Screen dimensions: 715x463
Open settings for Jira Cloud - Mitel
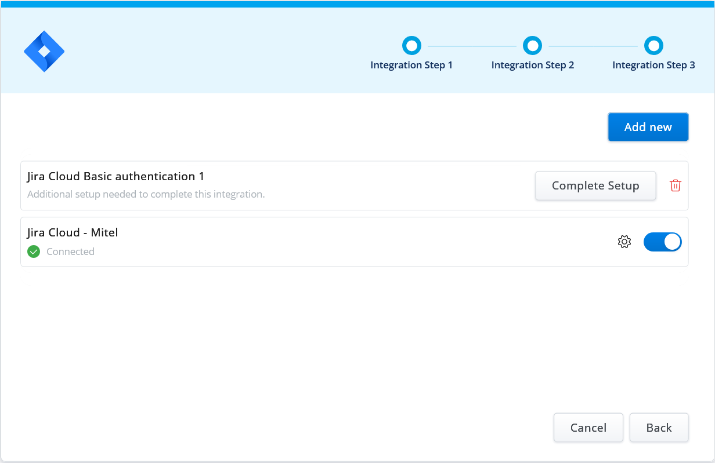click(624, 242)
